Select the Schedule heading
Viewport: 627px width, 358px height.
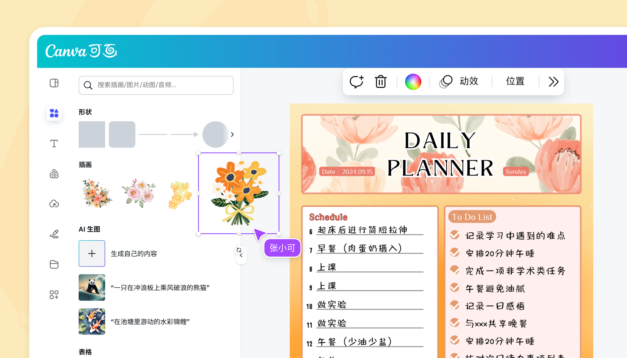click(328, 217)
